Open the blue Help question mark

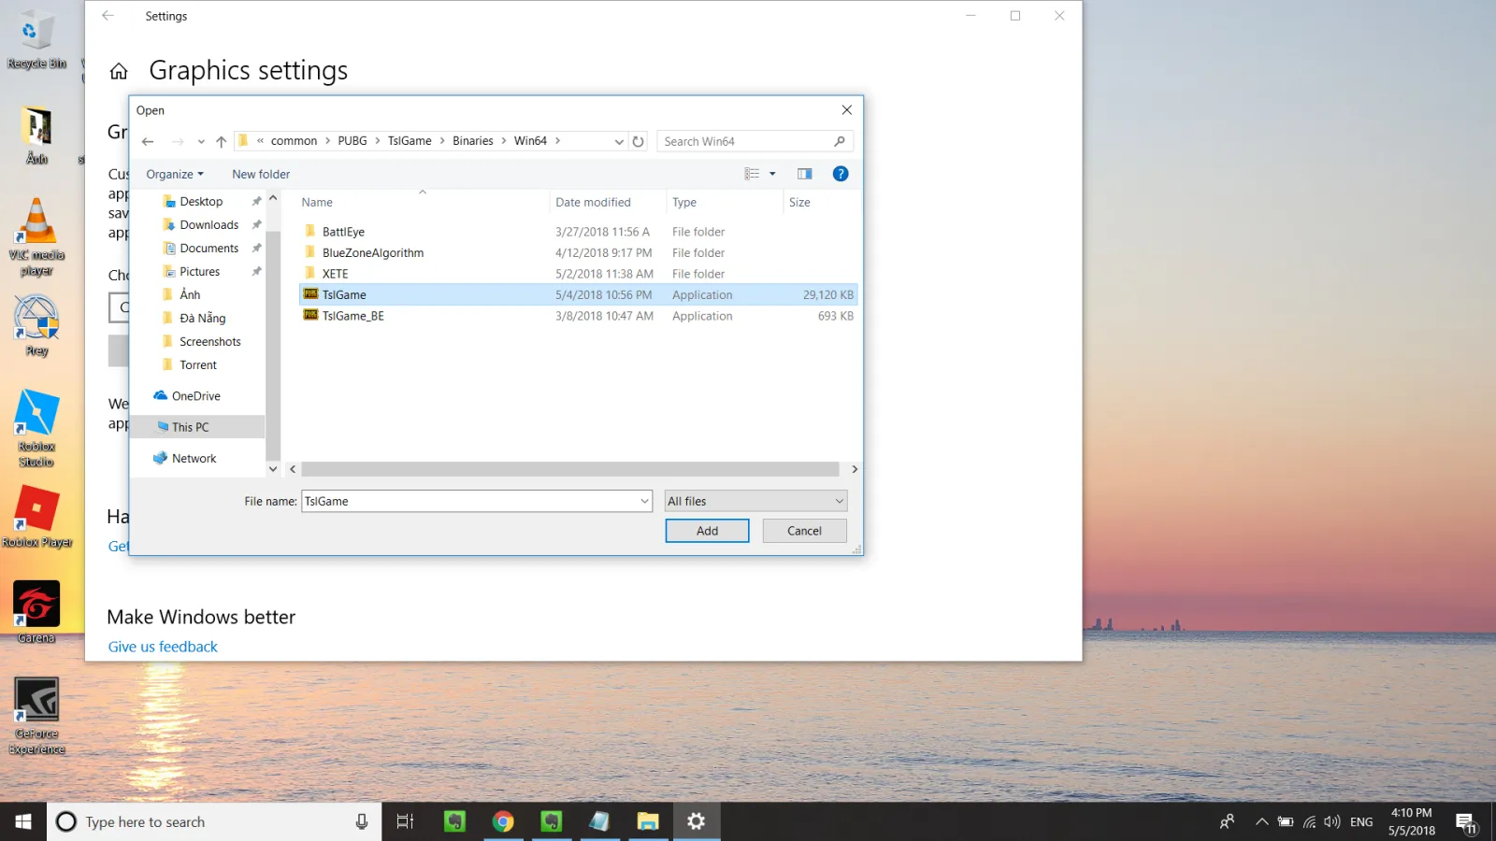(x=841, y=174)
